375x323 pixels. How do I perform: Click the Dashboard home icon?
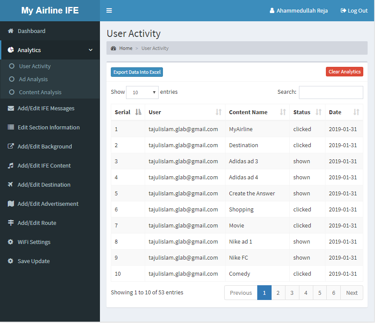tap(11, 31)
